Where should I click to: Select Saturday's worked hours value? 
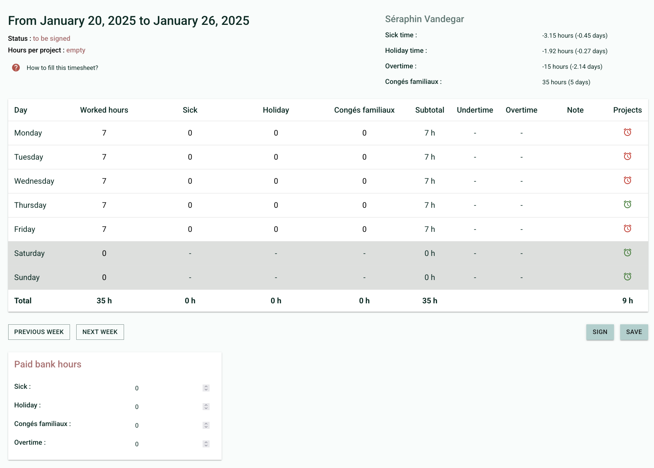104,253
